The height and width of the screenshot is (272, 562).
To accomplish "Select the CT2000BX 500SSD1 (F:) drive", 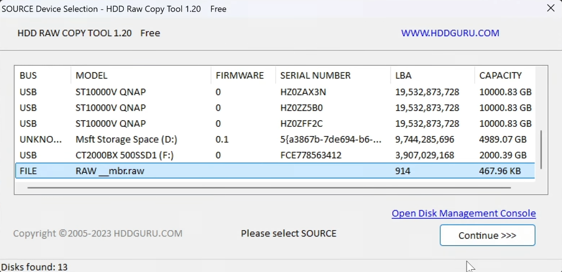I will coord(275,155).
